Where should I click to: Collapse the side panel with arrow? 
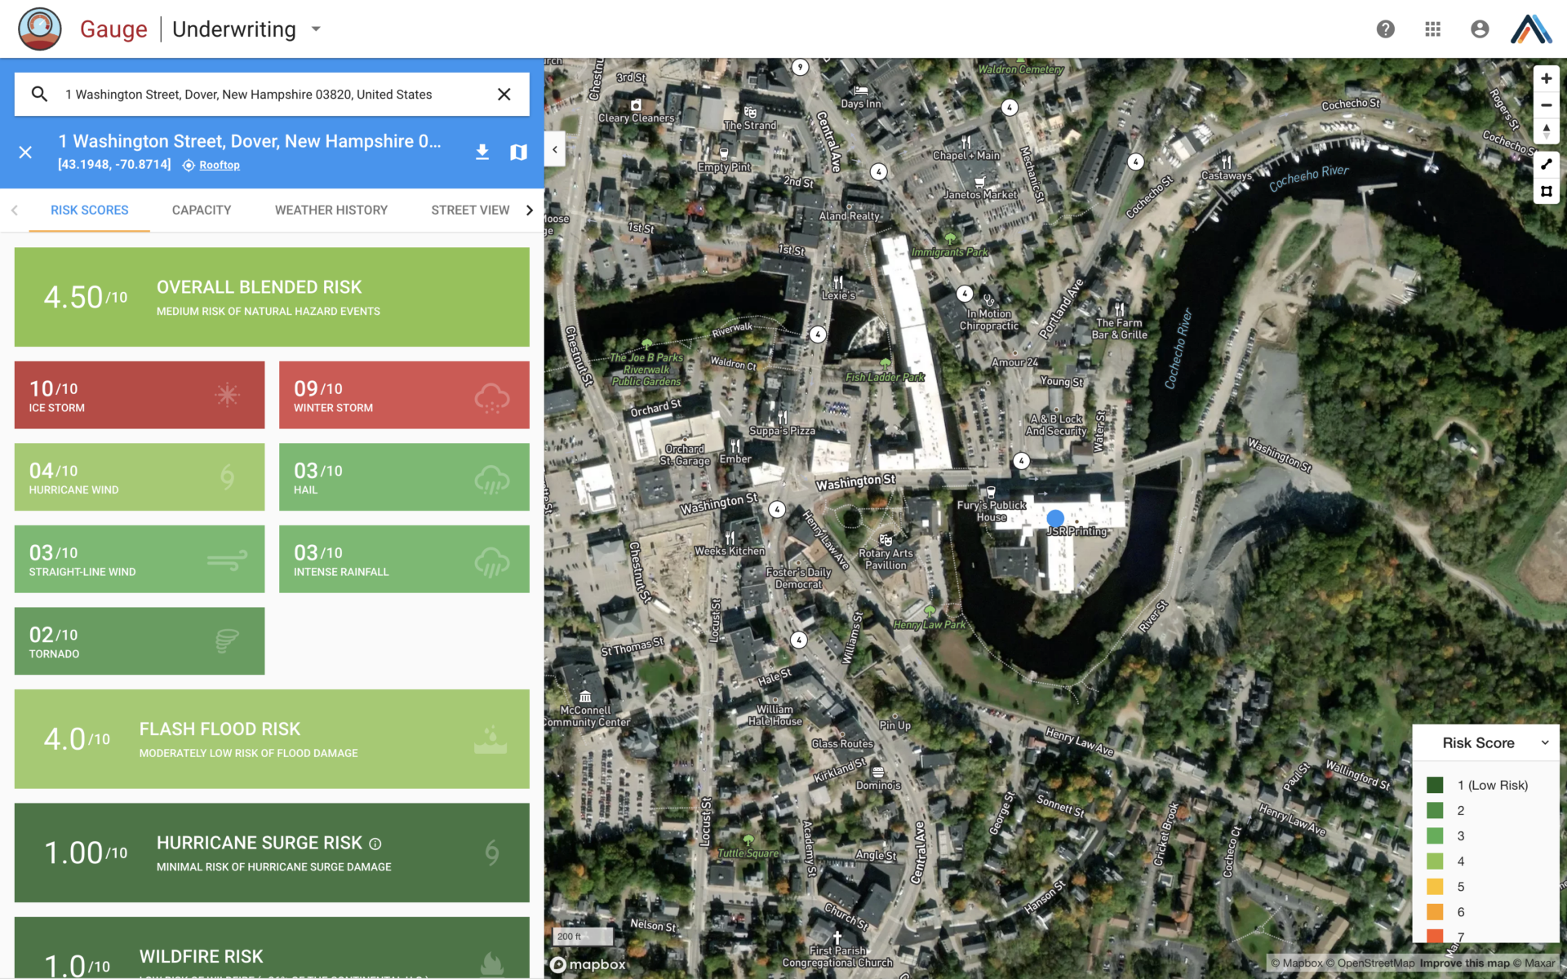pos(555,149)
